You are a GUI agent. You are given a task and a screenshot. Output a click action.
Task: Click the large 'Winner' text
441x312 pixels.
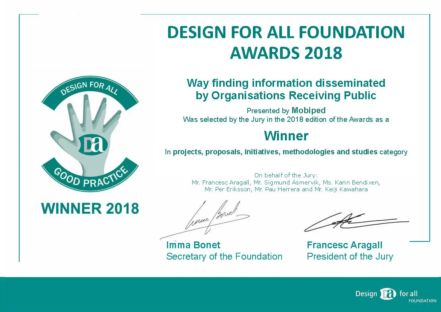(x=286, y=135)
